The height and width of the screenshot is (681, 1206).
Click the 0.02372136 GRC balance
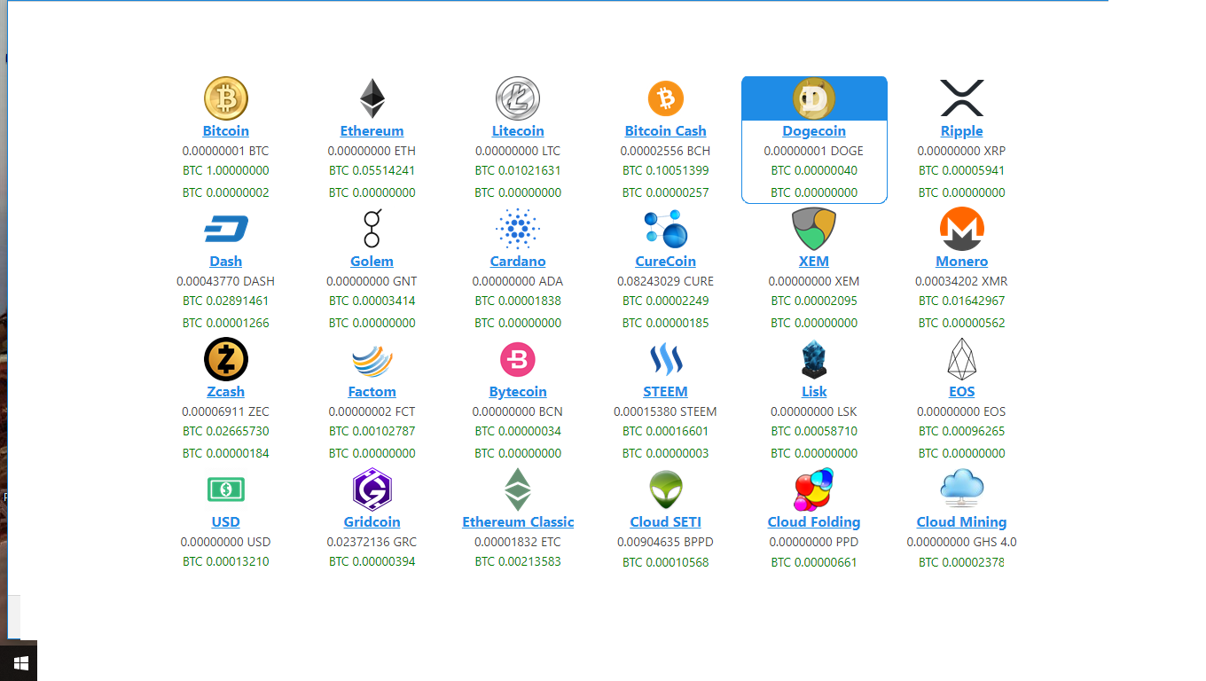click(x=372, y=542)
